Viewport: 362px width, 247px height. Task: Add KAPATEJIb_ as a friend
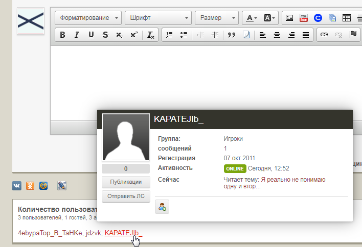click(162, 207)
